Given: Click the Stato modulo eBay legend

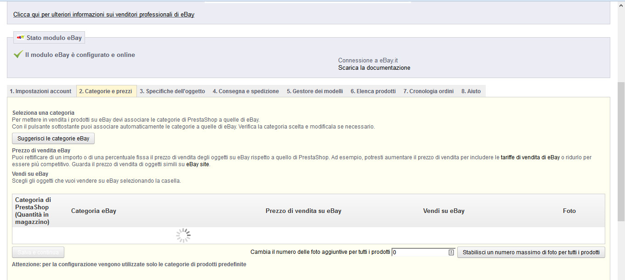Looking at the screenshot, I should click(x=49, y=38).
